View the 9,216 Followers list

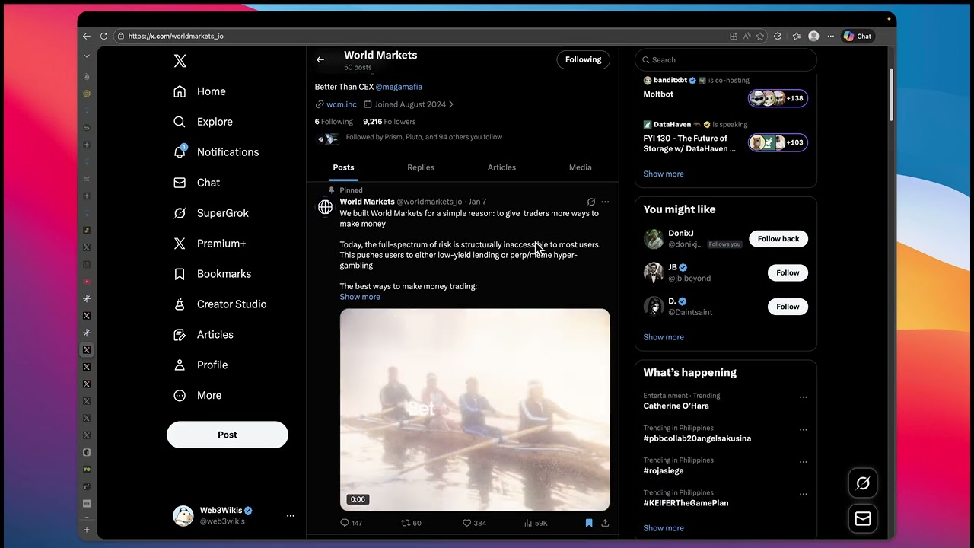click(x=390, y=122)
